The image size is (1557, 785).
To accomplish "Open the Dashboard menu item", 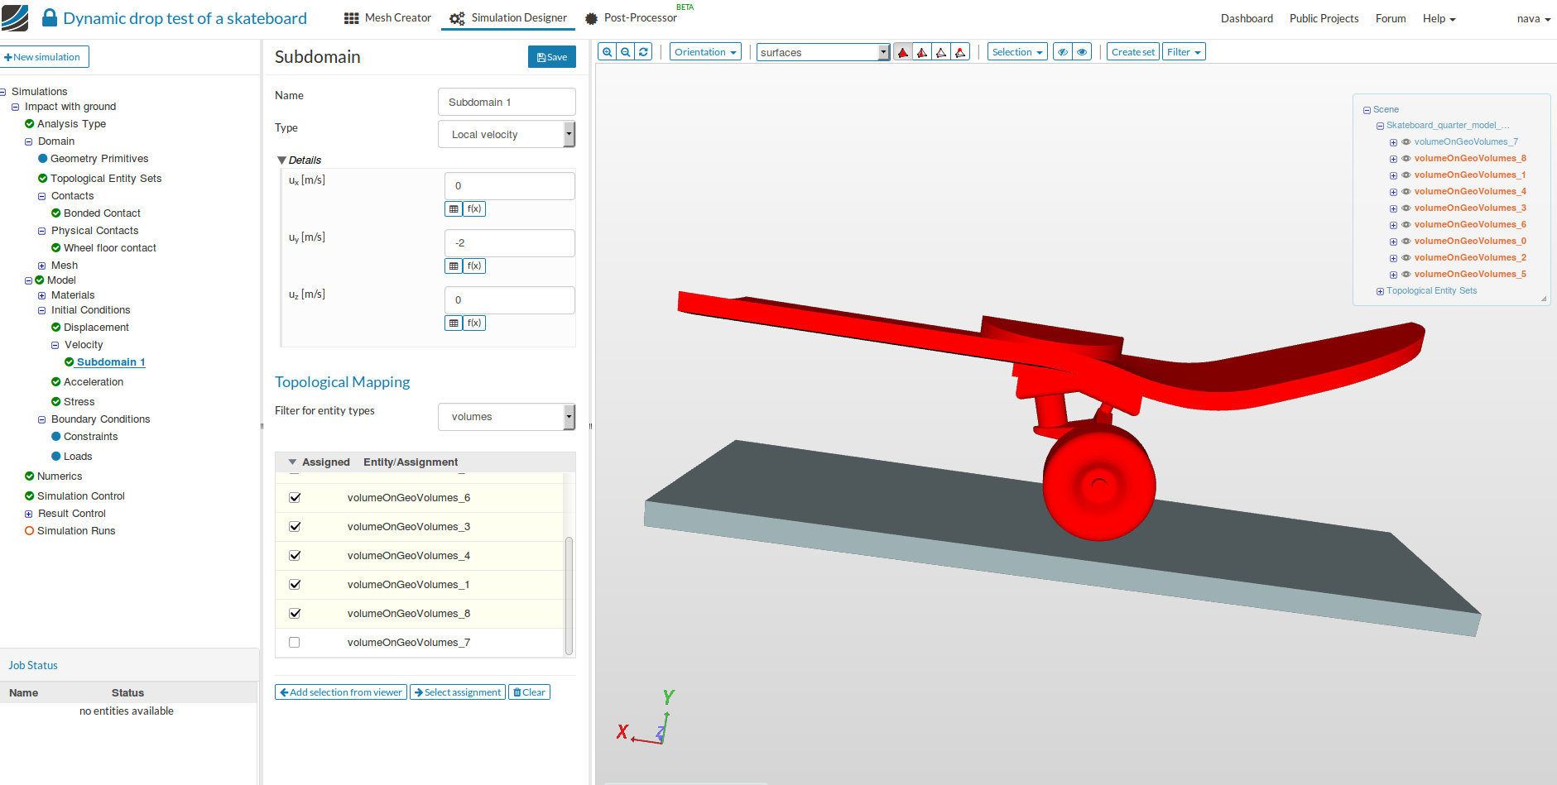I will pos(1247,18).
